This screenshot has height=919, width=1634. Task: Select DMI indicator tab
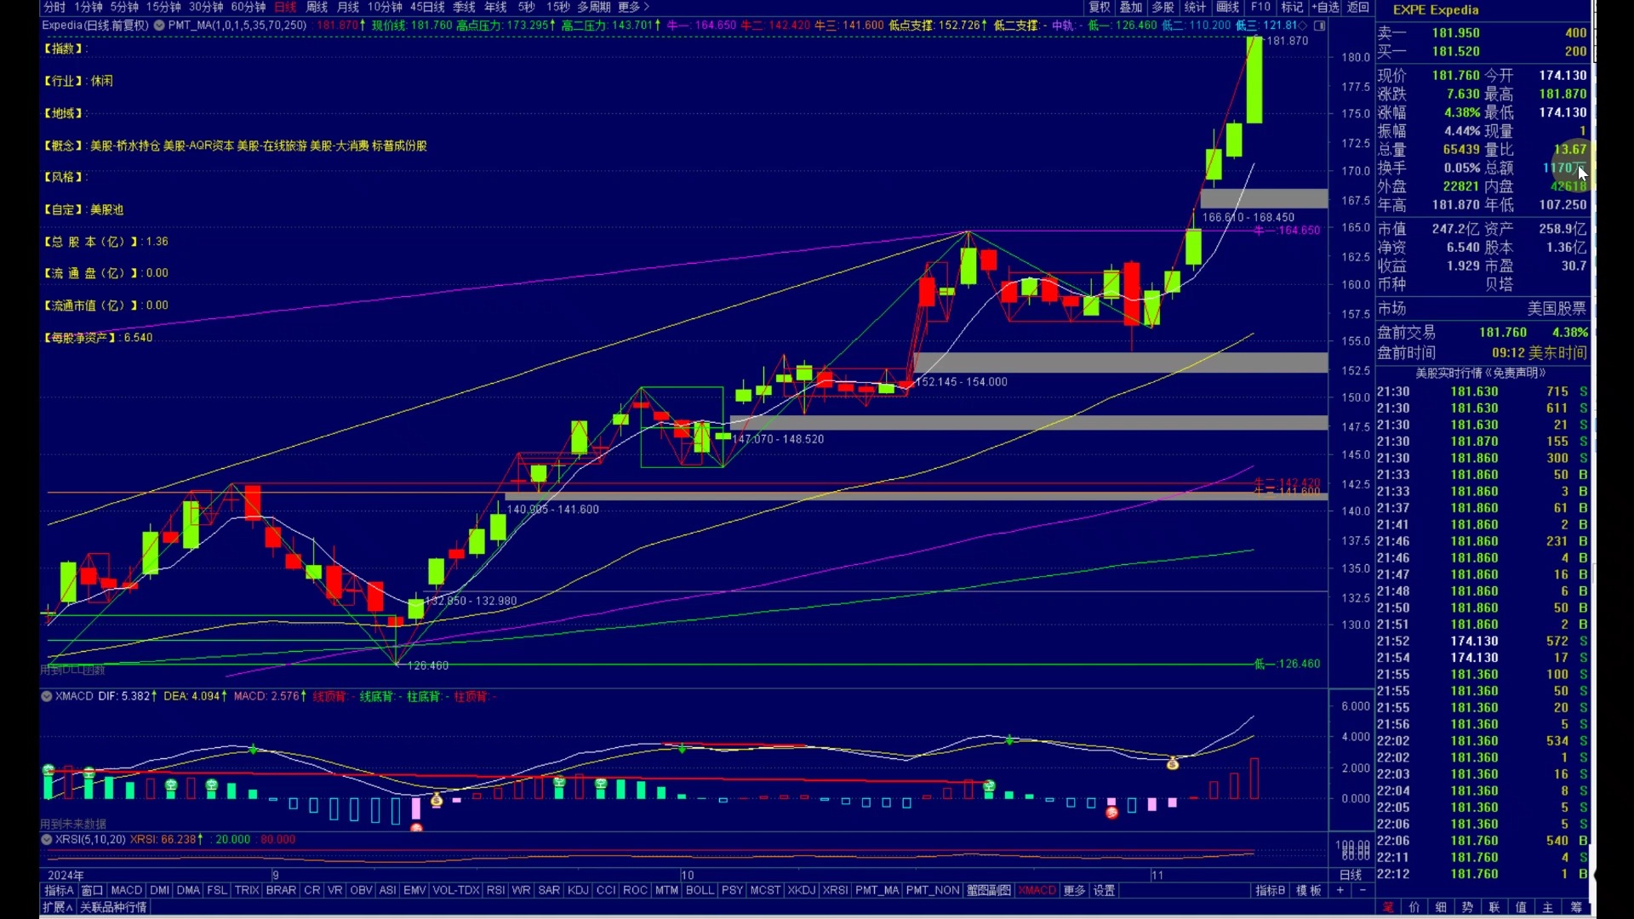[160, 890]
